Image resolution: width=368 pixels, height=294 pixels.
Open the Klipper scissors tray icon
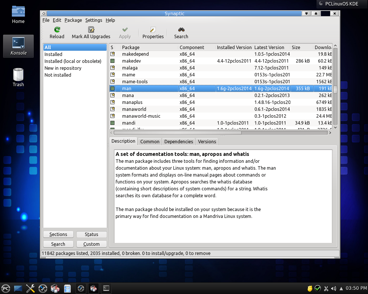(326, 289)
